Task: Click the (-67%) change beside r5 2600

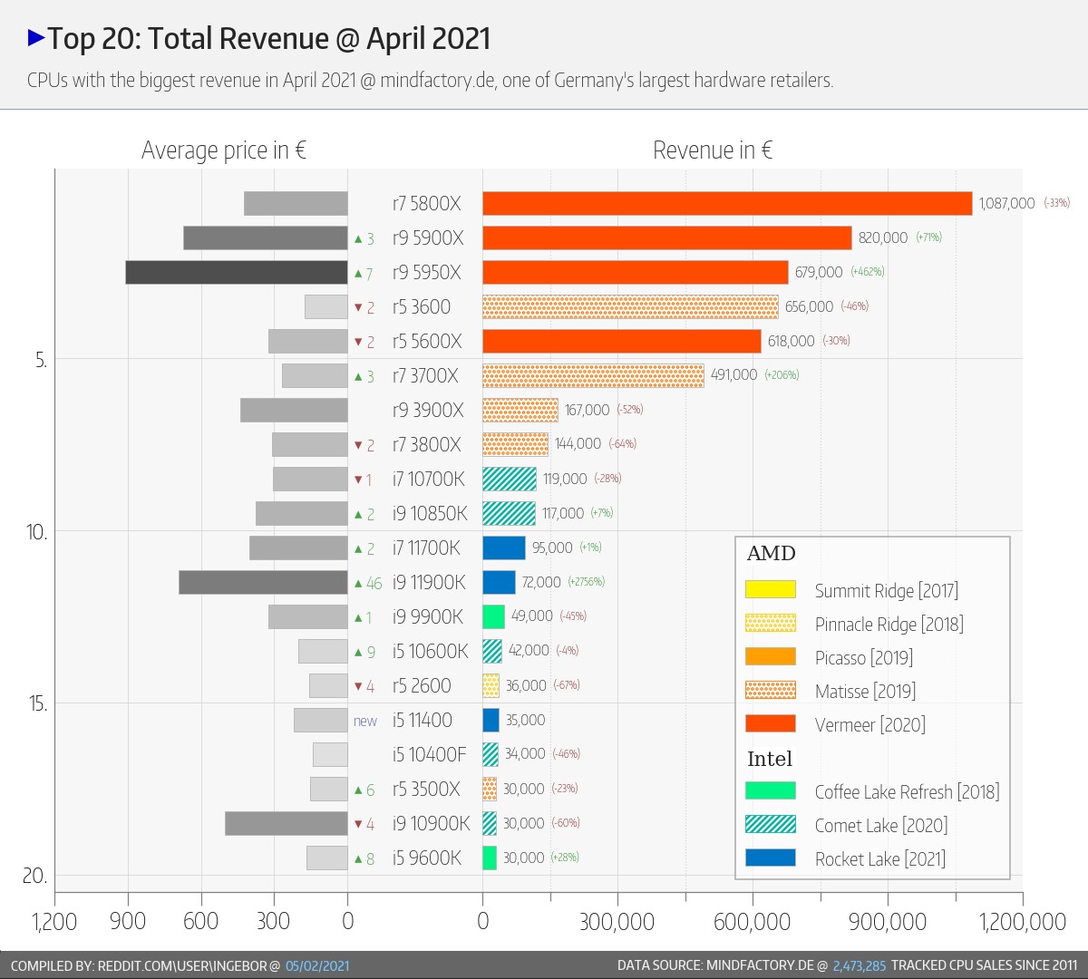Action: click(x=567, y=685)
